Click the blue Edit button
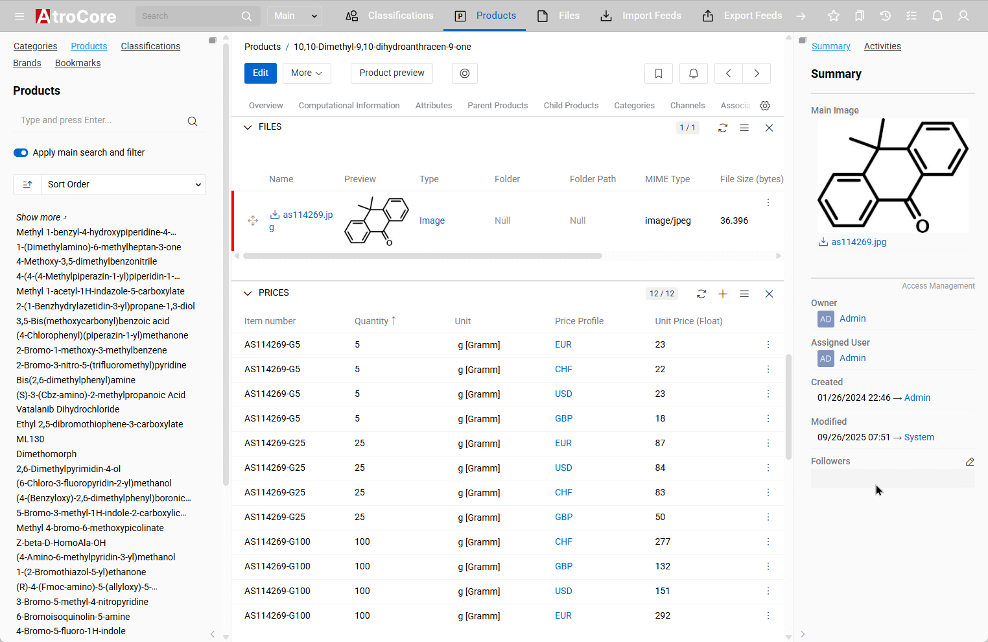 pyautogui.click(x=261, y=73)
